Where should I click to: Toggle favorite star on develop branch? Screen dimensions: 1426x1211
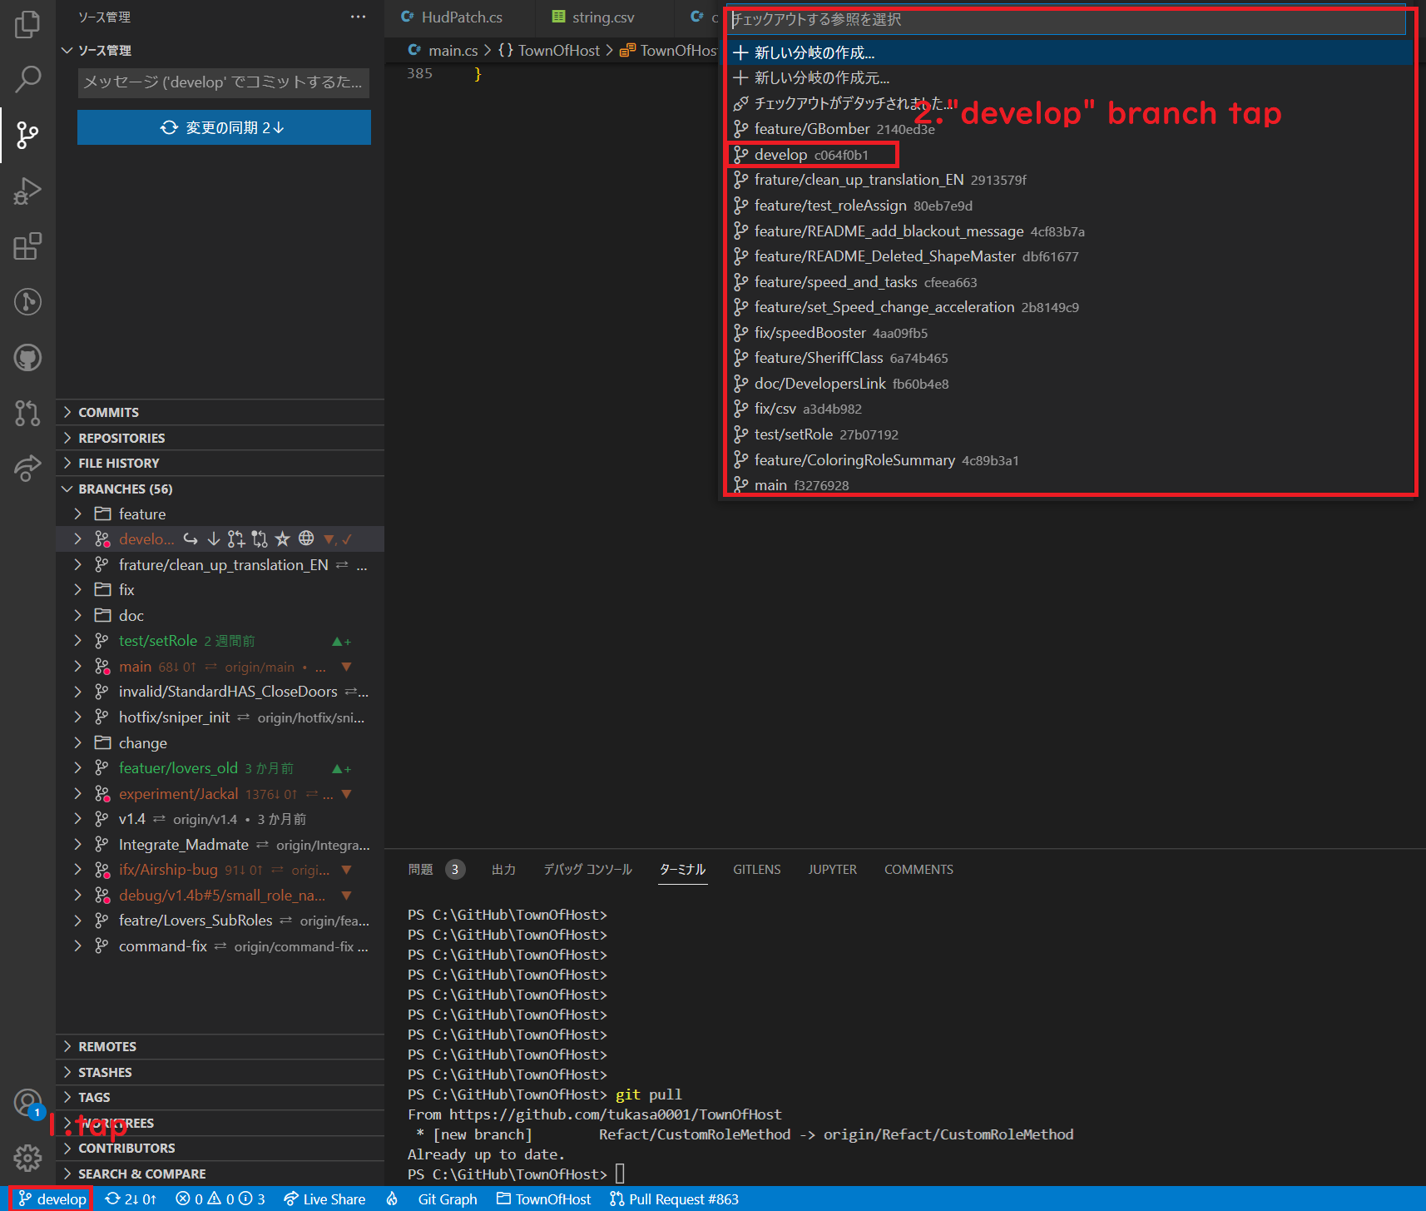[283, 538]
